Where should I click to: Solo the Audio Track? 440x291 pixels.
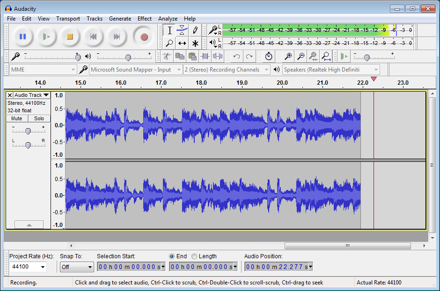(39, 118)
